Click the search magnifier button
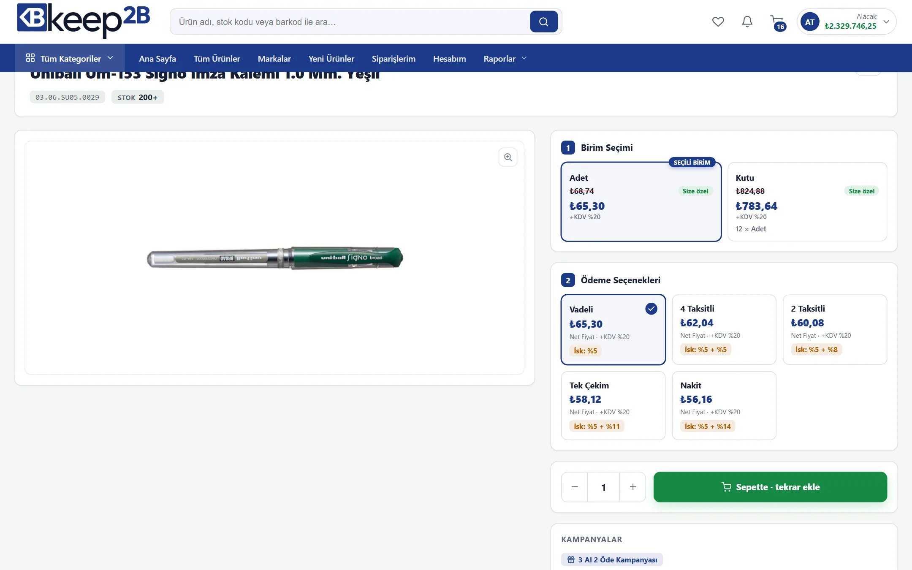 click(543, 22)
